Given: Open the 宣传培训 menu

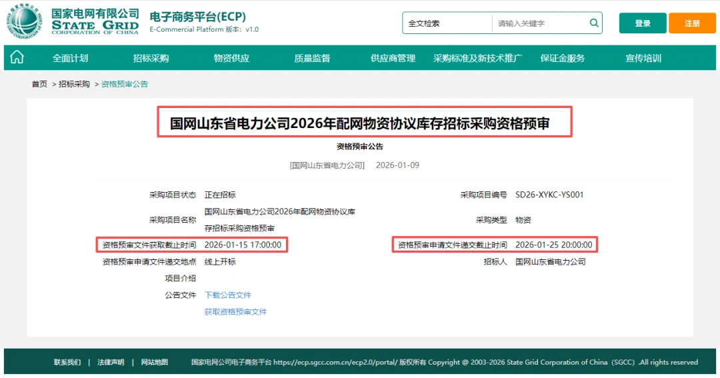Looking at the screenshot, I should [x=643, y=58].
